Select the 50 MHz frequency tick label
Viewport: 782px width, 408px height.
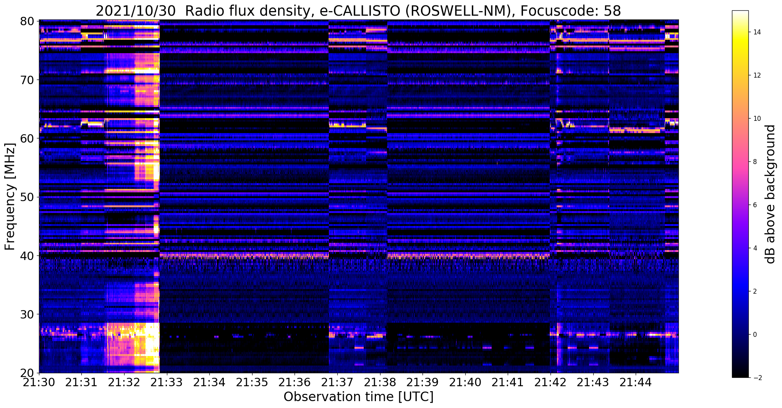27,197
